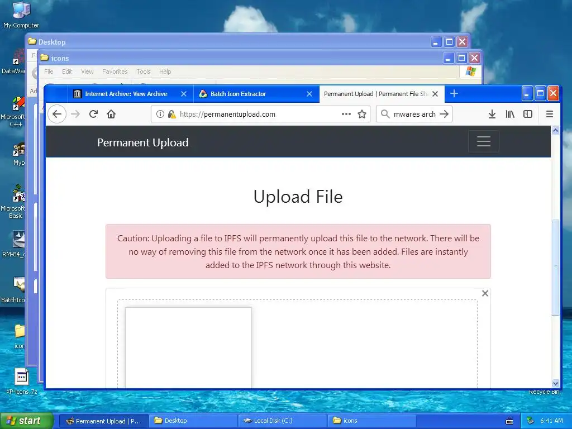
Task: Click the address bar URL field
Action: pyautogui.click(x=260, y=114)
